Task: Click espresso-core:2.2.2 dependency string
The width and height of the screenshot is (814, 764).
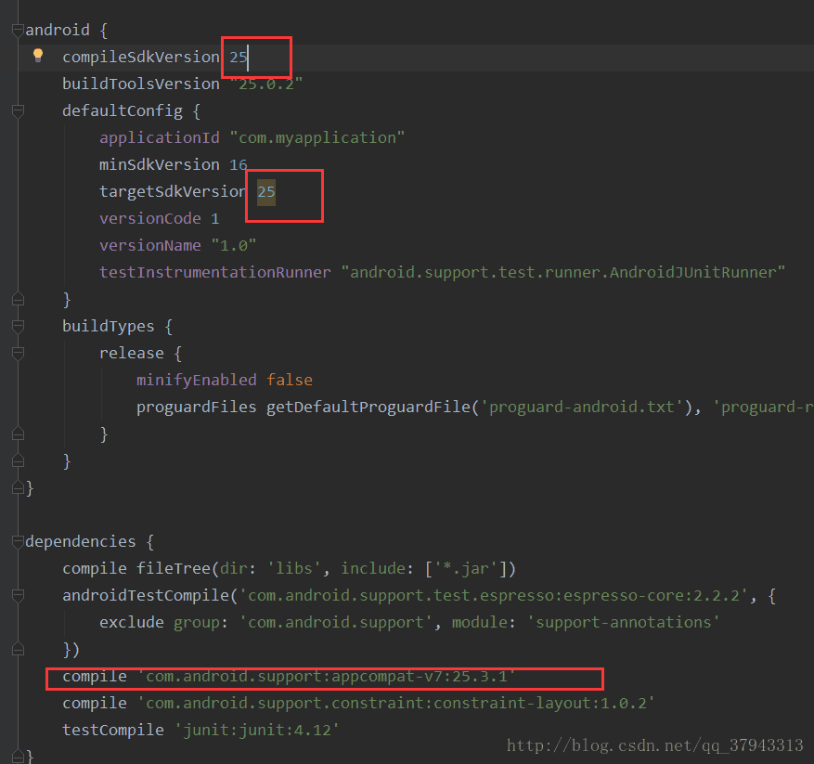Action: [x=494, y=596]
